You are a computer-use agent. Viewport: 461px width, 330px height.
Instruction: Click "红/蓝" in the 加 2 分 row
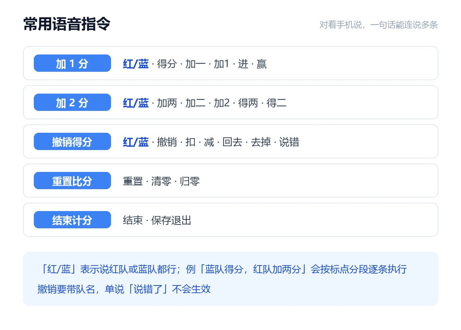coord(136,103)
